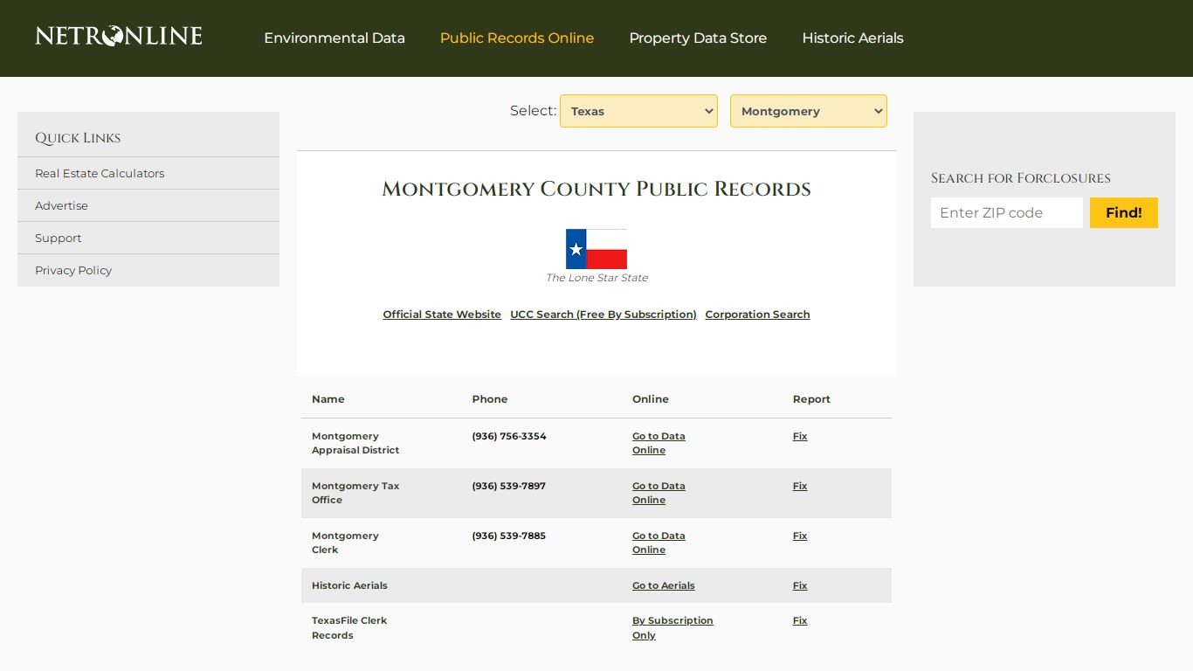Click the Find! button
This screenshot has width=1193, height=671.
[x=1124, y=212]
